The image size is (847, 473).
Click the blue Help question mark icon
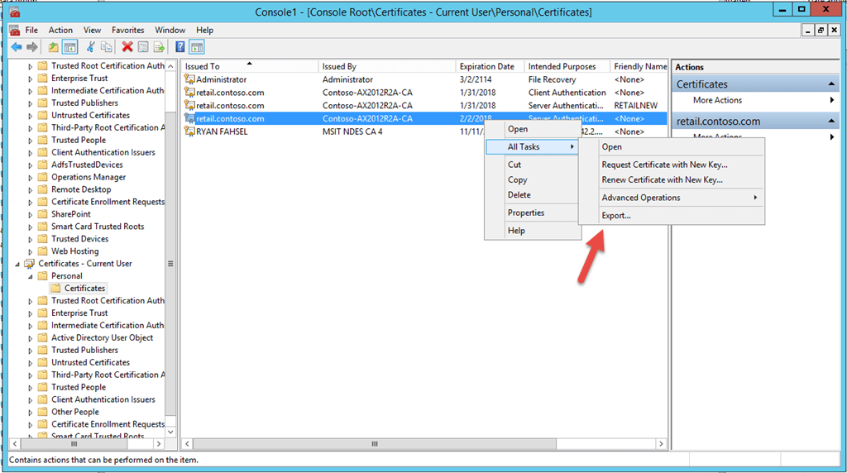tap(179, 47)
